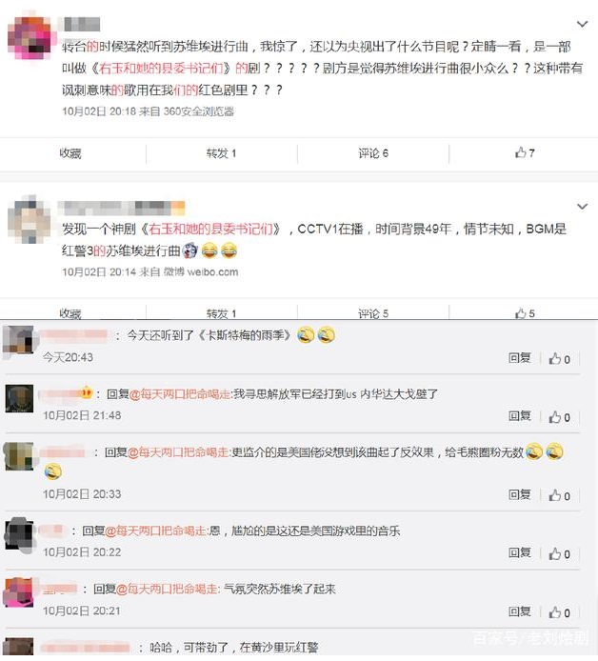
Task: Reply to the 今天20:43 comment
Action: point(519,358)
